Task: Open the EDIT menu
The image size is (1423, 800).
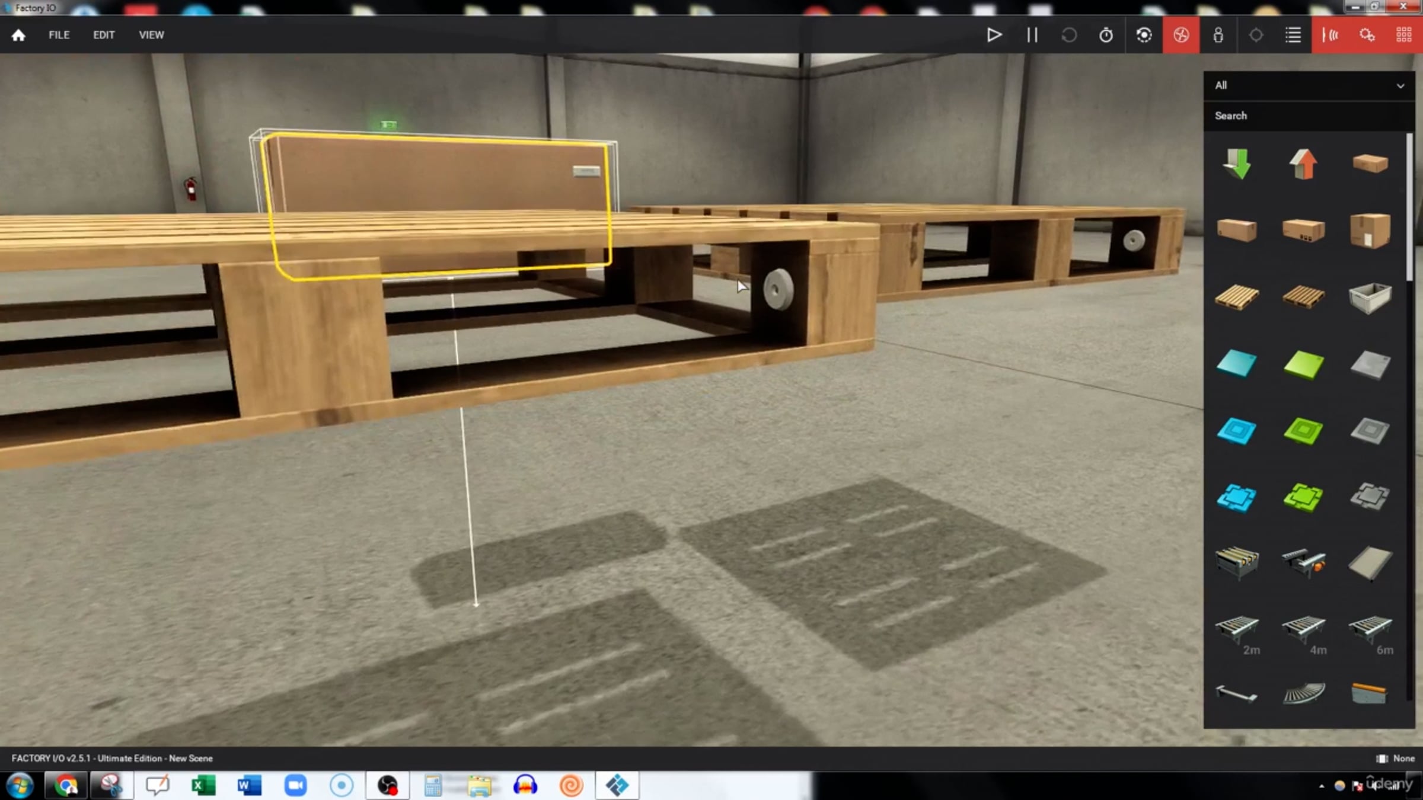Action: [104, 35]
